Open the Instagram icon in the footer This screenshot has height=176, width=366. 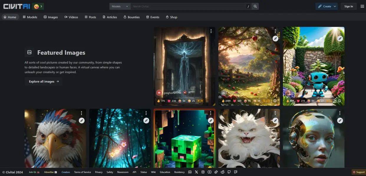203,172
